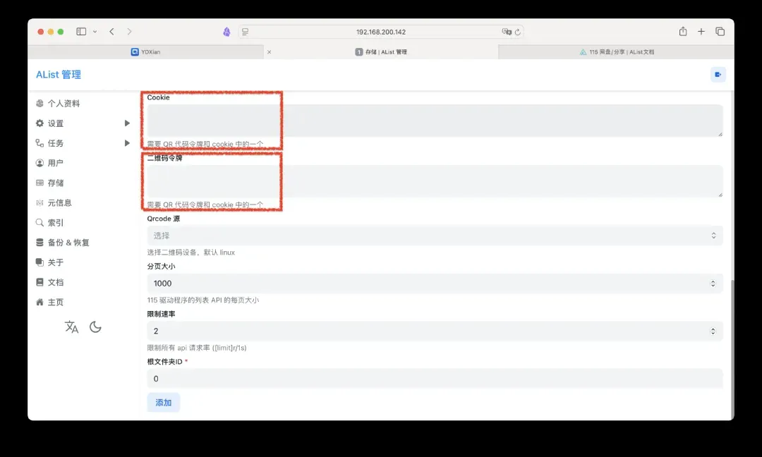
Task: Expand the 任务 submenu arrow
Action: coord(127,143)
